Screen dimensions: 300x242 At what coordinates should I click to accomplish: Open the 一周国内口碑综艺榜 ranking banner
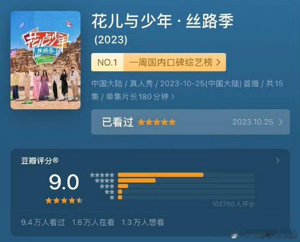(x=159, y=62)
